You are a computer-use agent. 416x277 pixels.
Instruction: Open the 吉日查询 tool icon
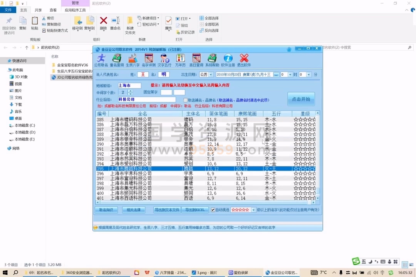pos(196,60)
